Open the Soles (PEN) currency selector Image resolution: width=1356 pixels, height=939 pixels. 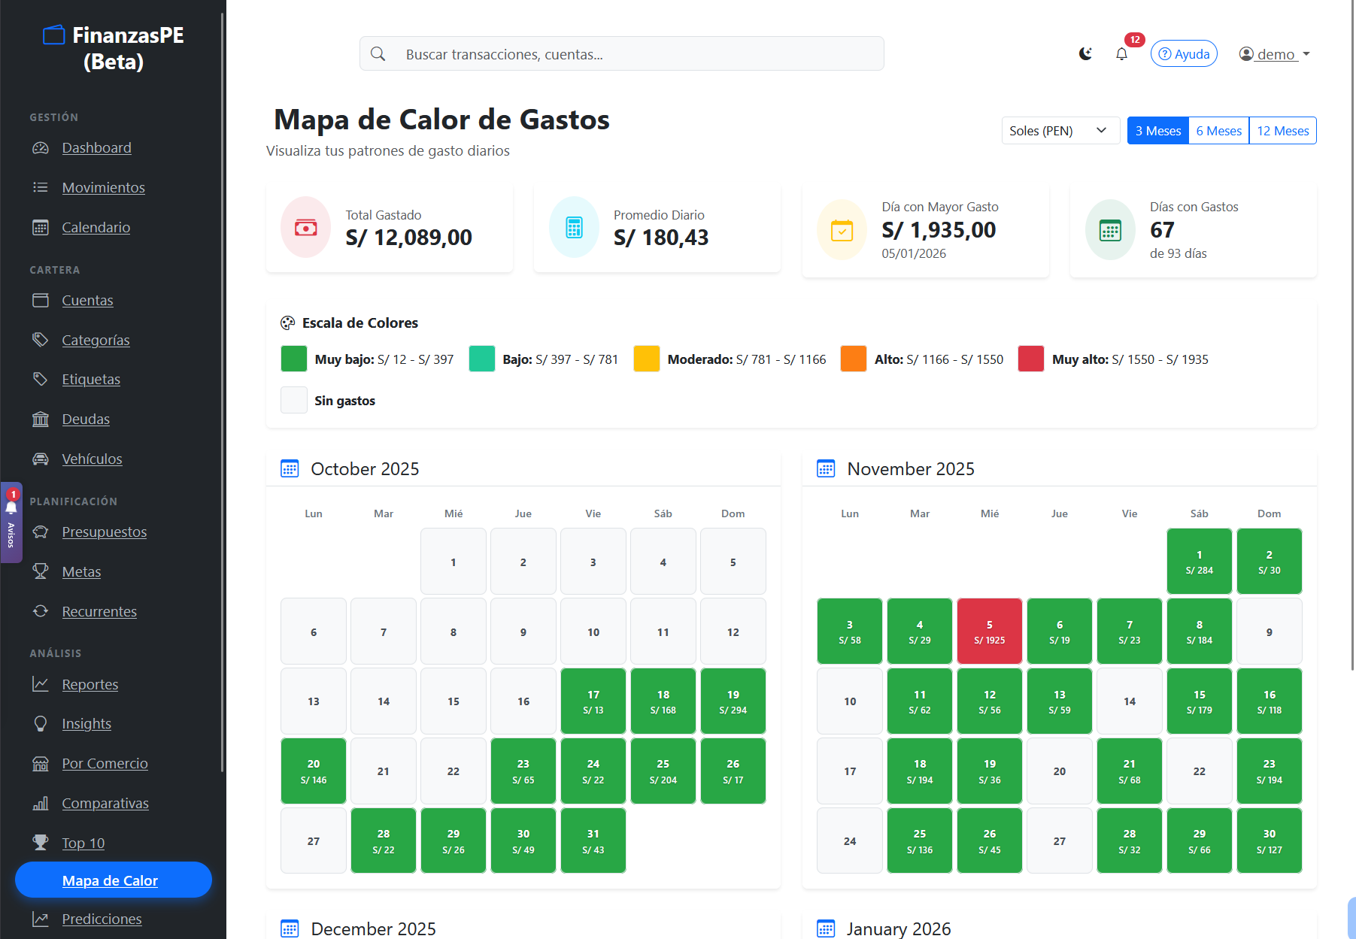(1060, 131)
